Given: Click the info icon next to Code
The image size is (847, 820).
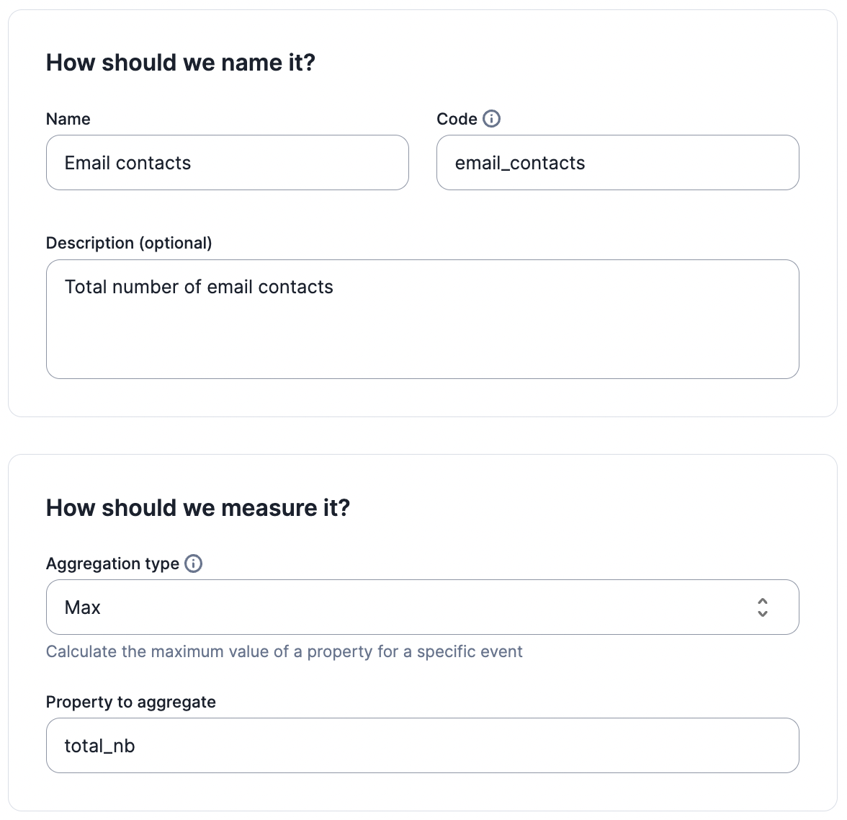Looking at the screenshot, I should coord(491,118).
